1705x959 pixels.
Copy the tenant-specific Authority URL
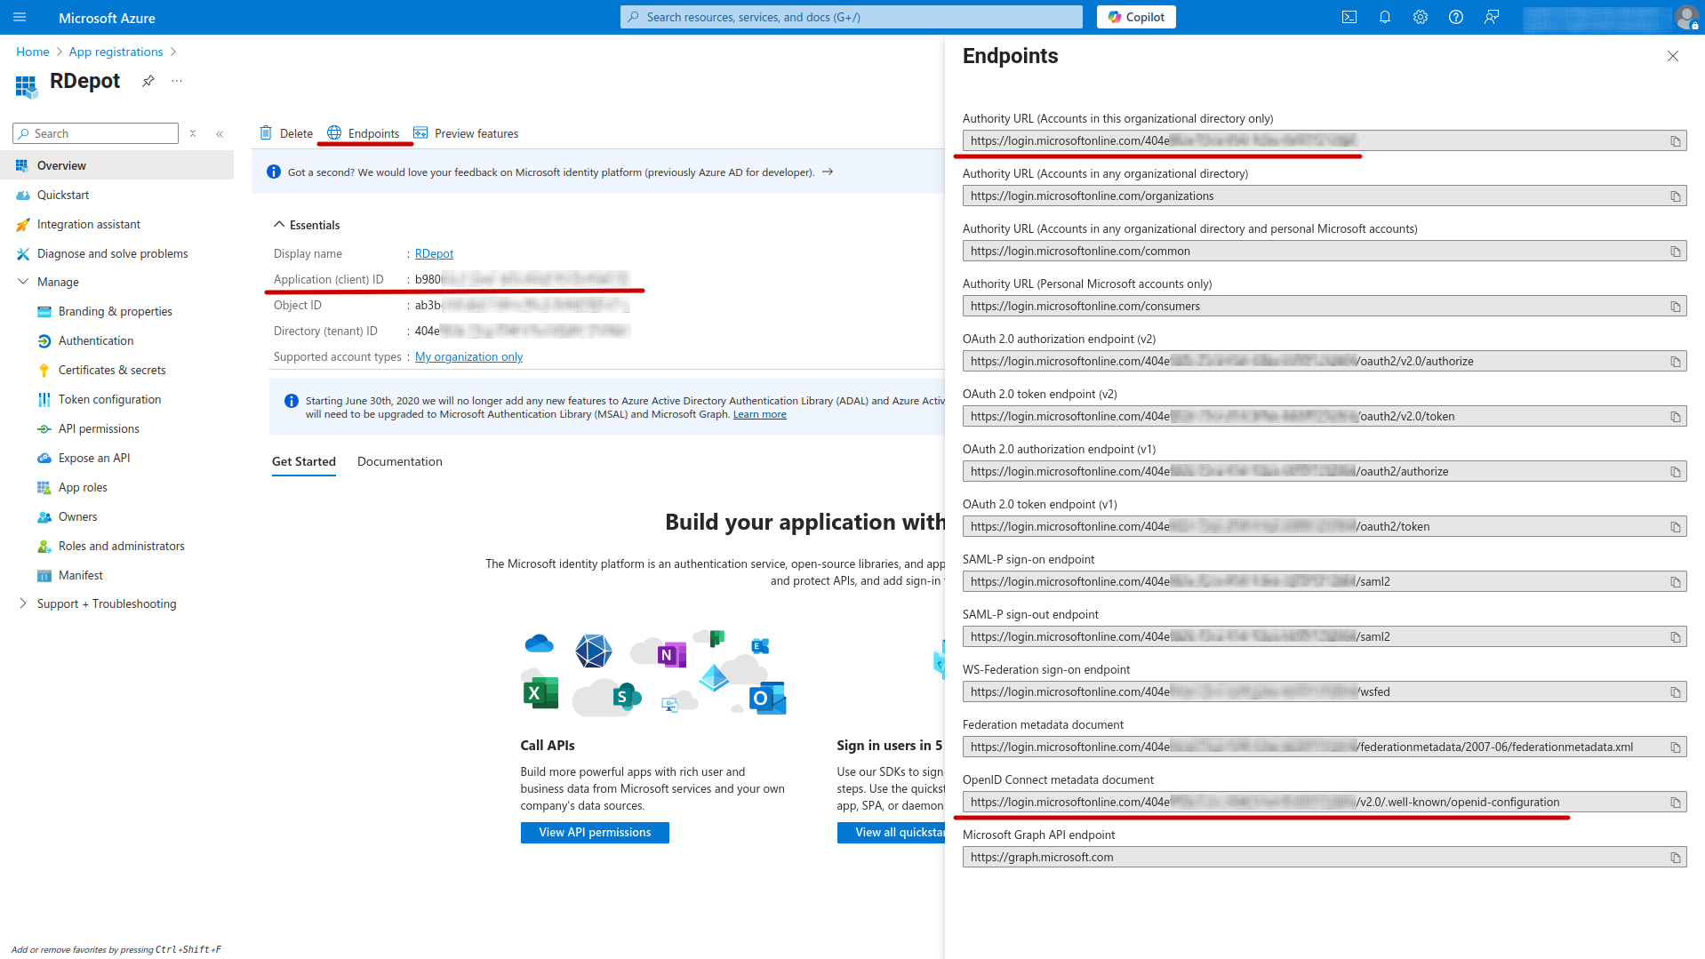1675,140
